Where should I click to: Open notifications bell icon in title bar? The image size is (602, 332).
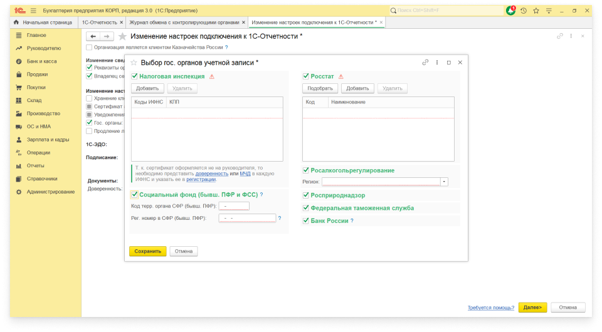coord(510,11)
